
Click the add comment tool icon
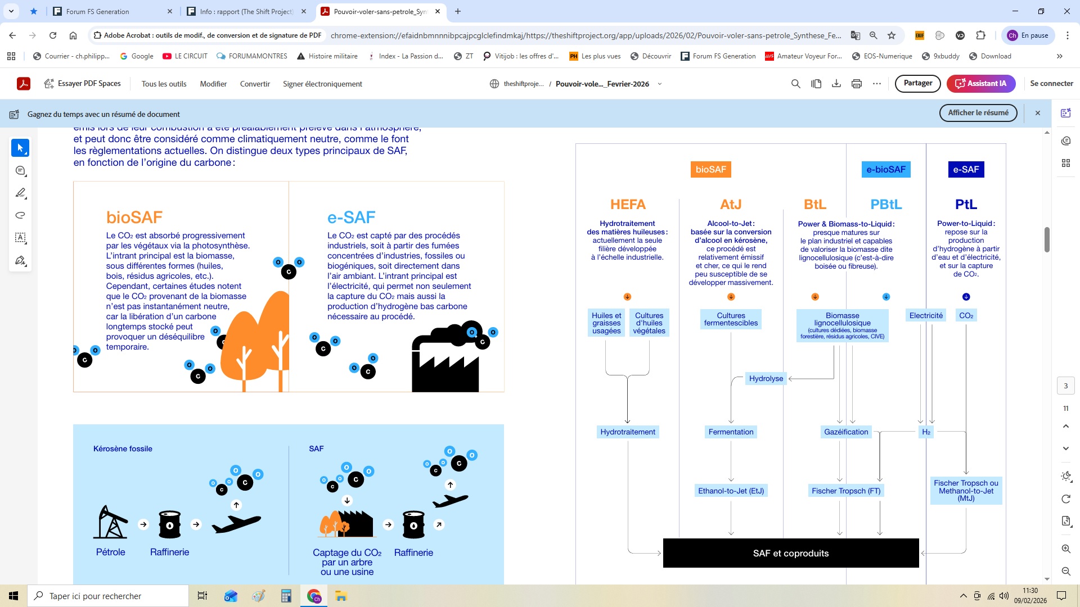pos(20,171)
